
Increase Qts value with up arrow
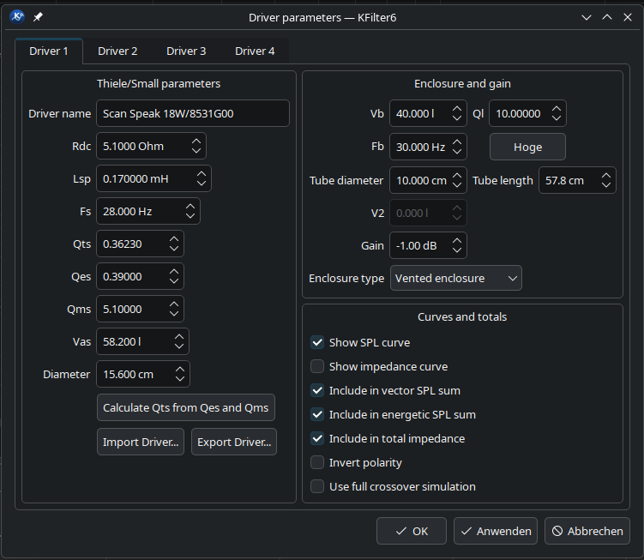coord(174,239)
